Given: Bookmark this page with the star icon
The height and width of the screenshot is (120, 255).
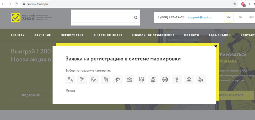Looking at the screenshot, I should (235, 4).
